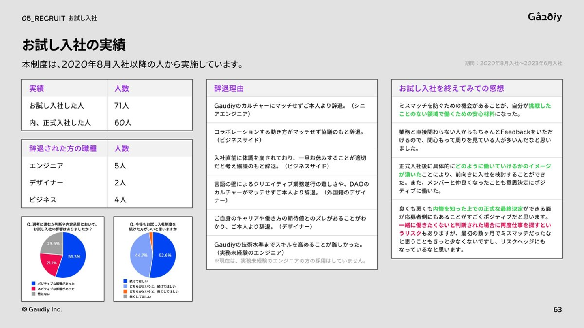This screenshot has height=328, width=584.
Task: Click the Gaudiy logo in the header
Action: point(545,17)
